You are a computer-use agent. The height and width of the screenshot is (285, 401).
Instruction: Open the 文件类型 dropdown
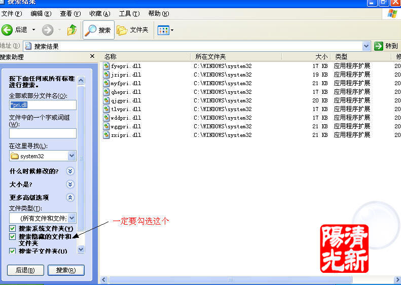click(72, 218)
